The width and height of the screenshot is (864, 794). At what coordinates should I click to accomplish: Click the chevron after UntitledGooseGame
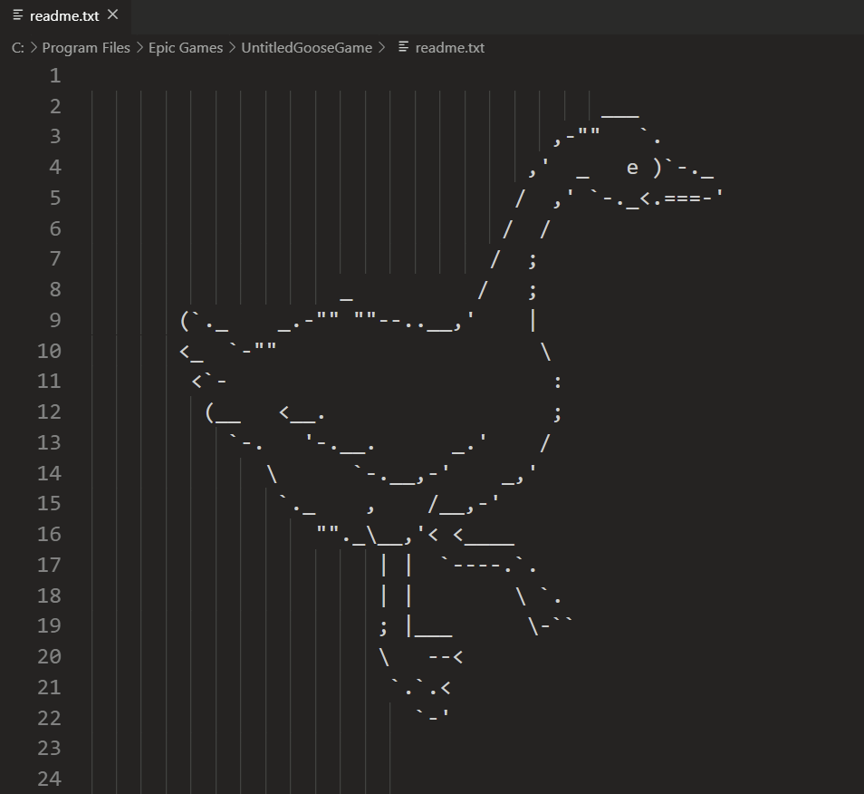click(381, 48)
